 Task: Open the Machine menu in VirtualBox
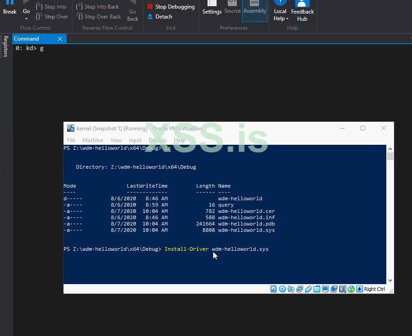93,140
